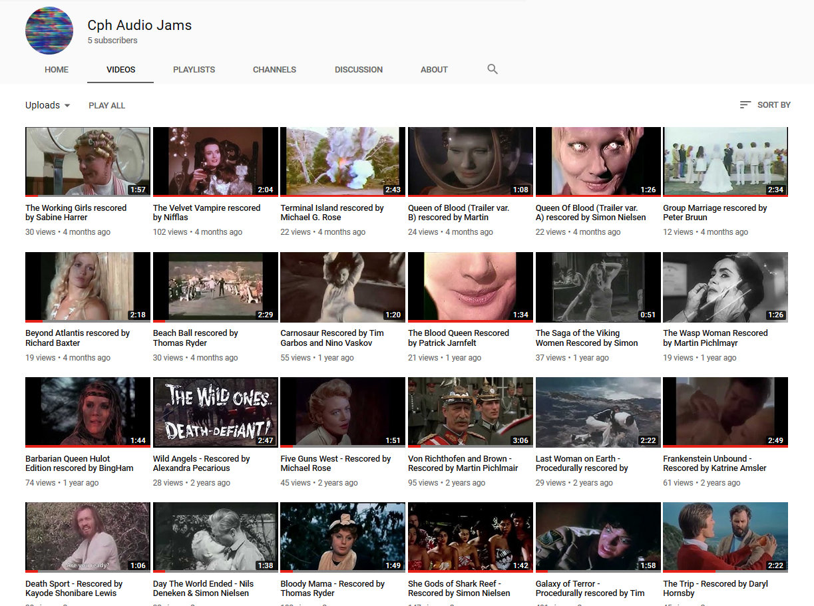Play Day The World Ended thumbnail

click(216, 537)
